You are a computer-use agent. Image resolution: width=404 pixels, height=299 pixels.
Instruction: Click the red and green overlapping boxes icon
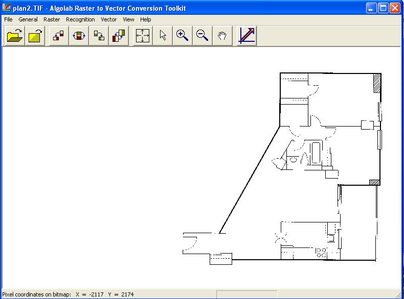[119, 36]
